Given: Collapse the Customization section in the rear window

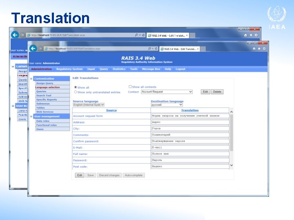Looking at the screenshot, I should (13, 66).
